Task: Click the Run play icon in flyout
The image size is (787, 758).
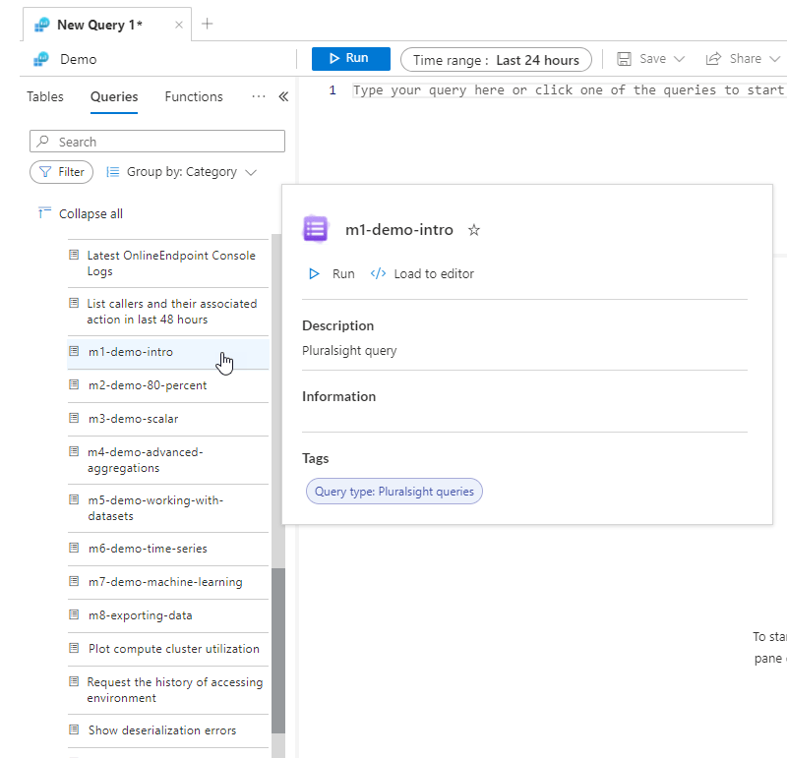Action: click(315, 274)
